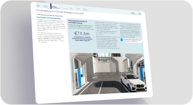
Task: Go to the Governance tab
Action: (66, 9)
